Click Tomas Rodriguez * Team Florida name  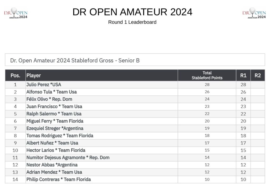(x=60, y=136)
